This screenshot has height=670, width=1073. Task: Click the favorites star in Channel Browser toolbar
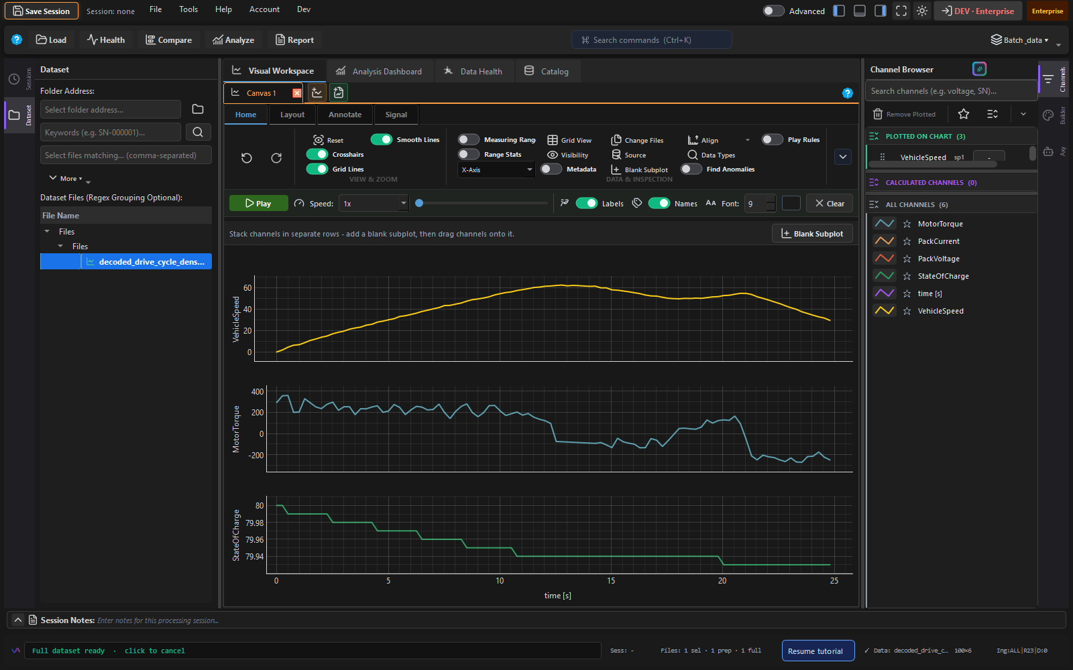click(964, 114)
